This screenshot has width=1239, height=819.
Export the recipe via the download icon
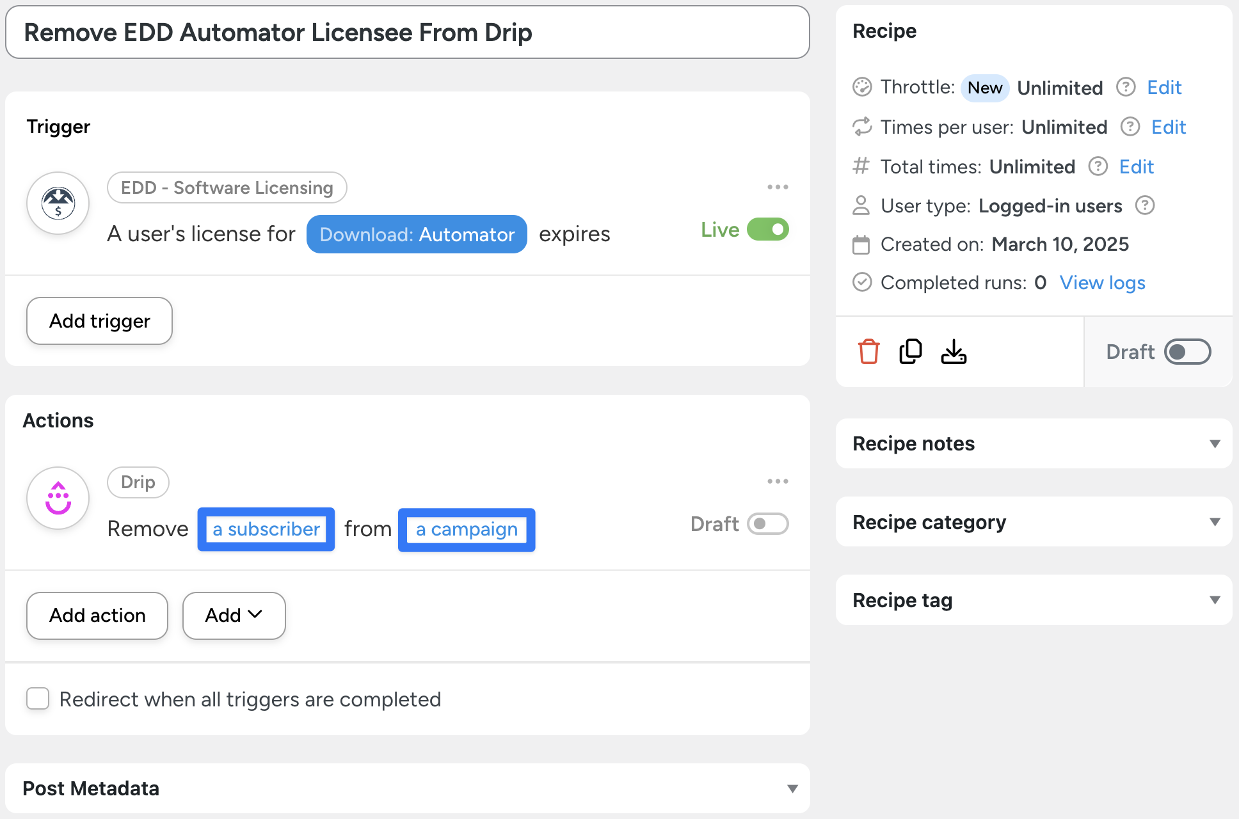tap(954, 351)
